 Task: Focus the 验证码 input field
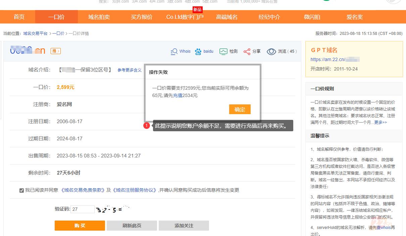coord(82,209)
